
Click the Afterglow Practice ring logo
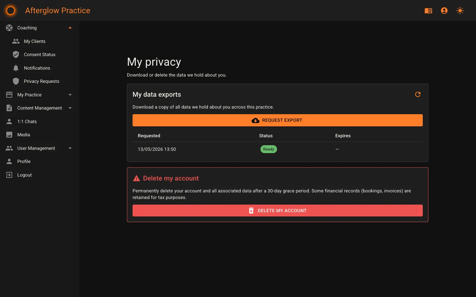tap(11, 11)
